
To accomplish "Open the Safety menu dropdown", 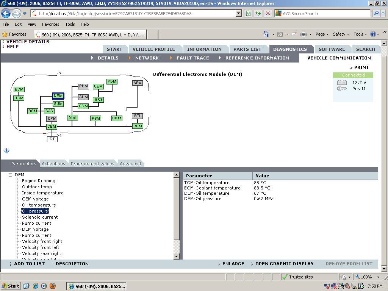I will point(341,34).
